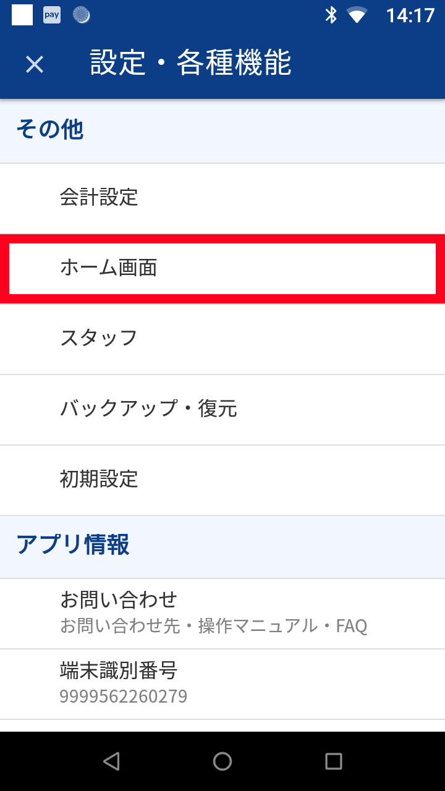
Task: Tap the Wi-Fi signal icon
Action: click(357, 15)
